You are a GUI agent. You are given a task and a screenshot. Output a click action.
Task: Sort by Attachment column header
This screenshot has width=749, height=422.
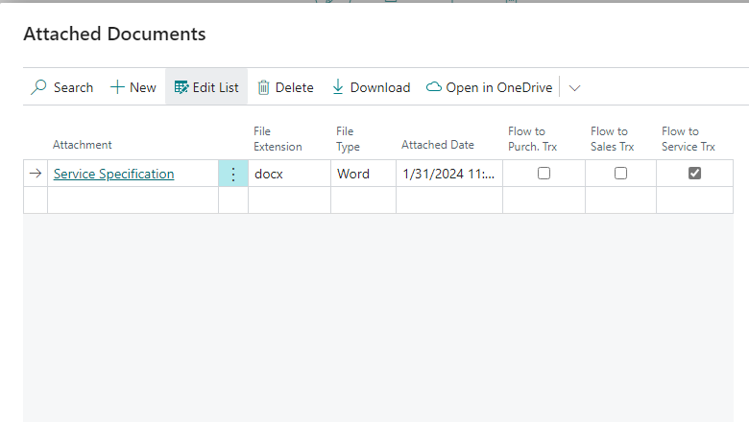83,145
